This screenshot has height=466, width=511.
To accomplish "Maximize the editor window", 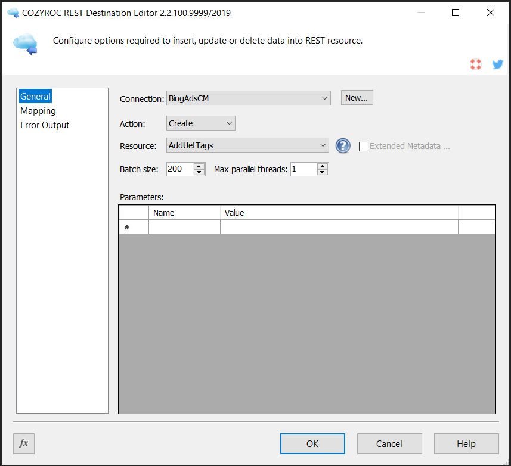I will pos(456,13).
